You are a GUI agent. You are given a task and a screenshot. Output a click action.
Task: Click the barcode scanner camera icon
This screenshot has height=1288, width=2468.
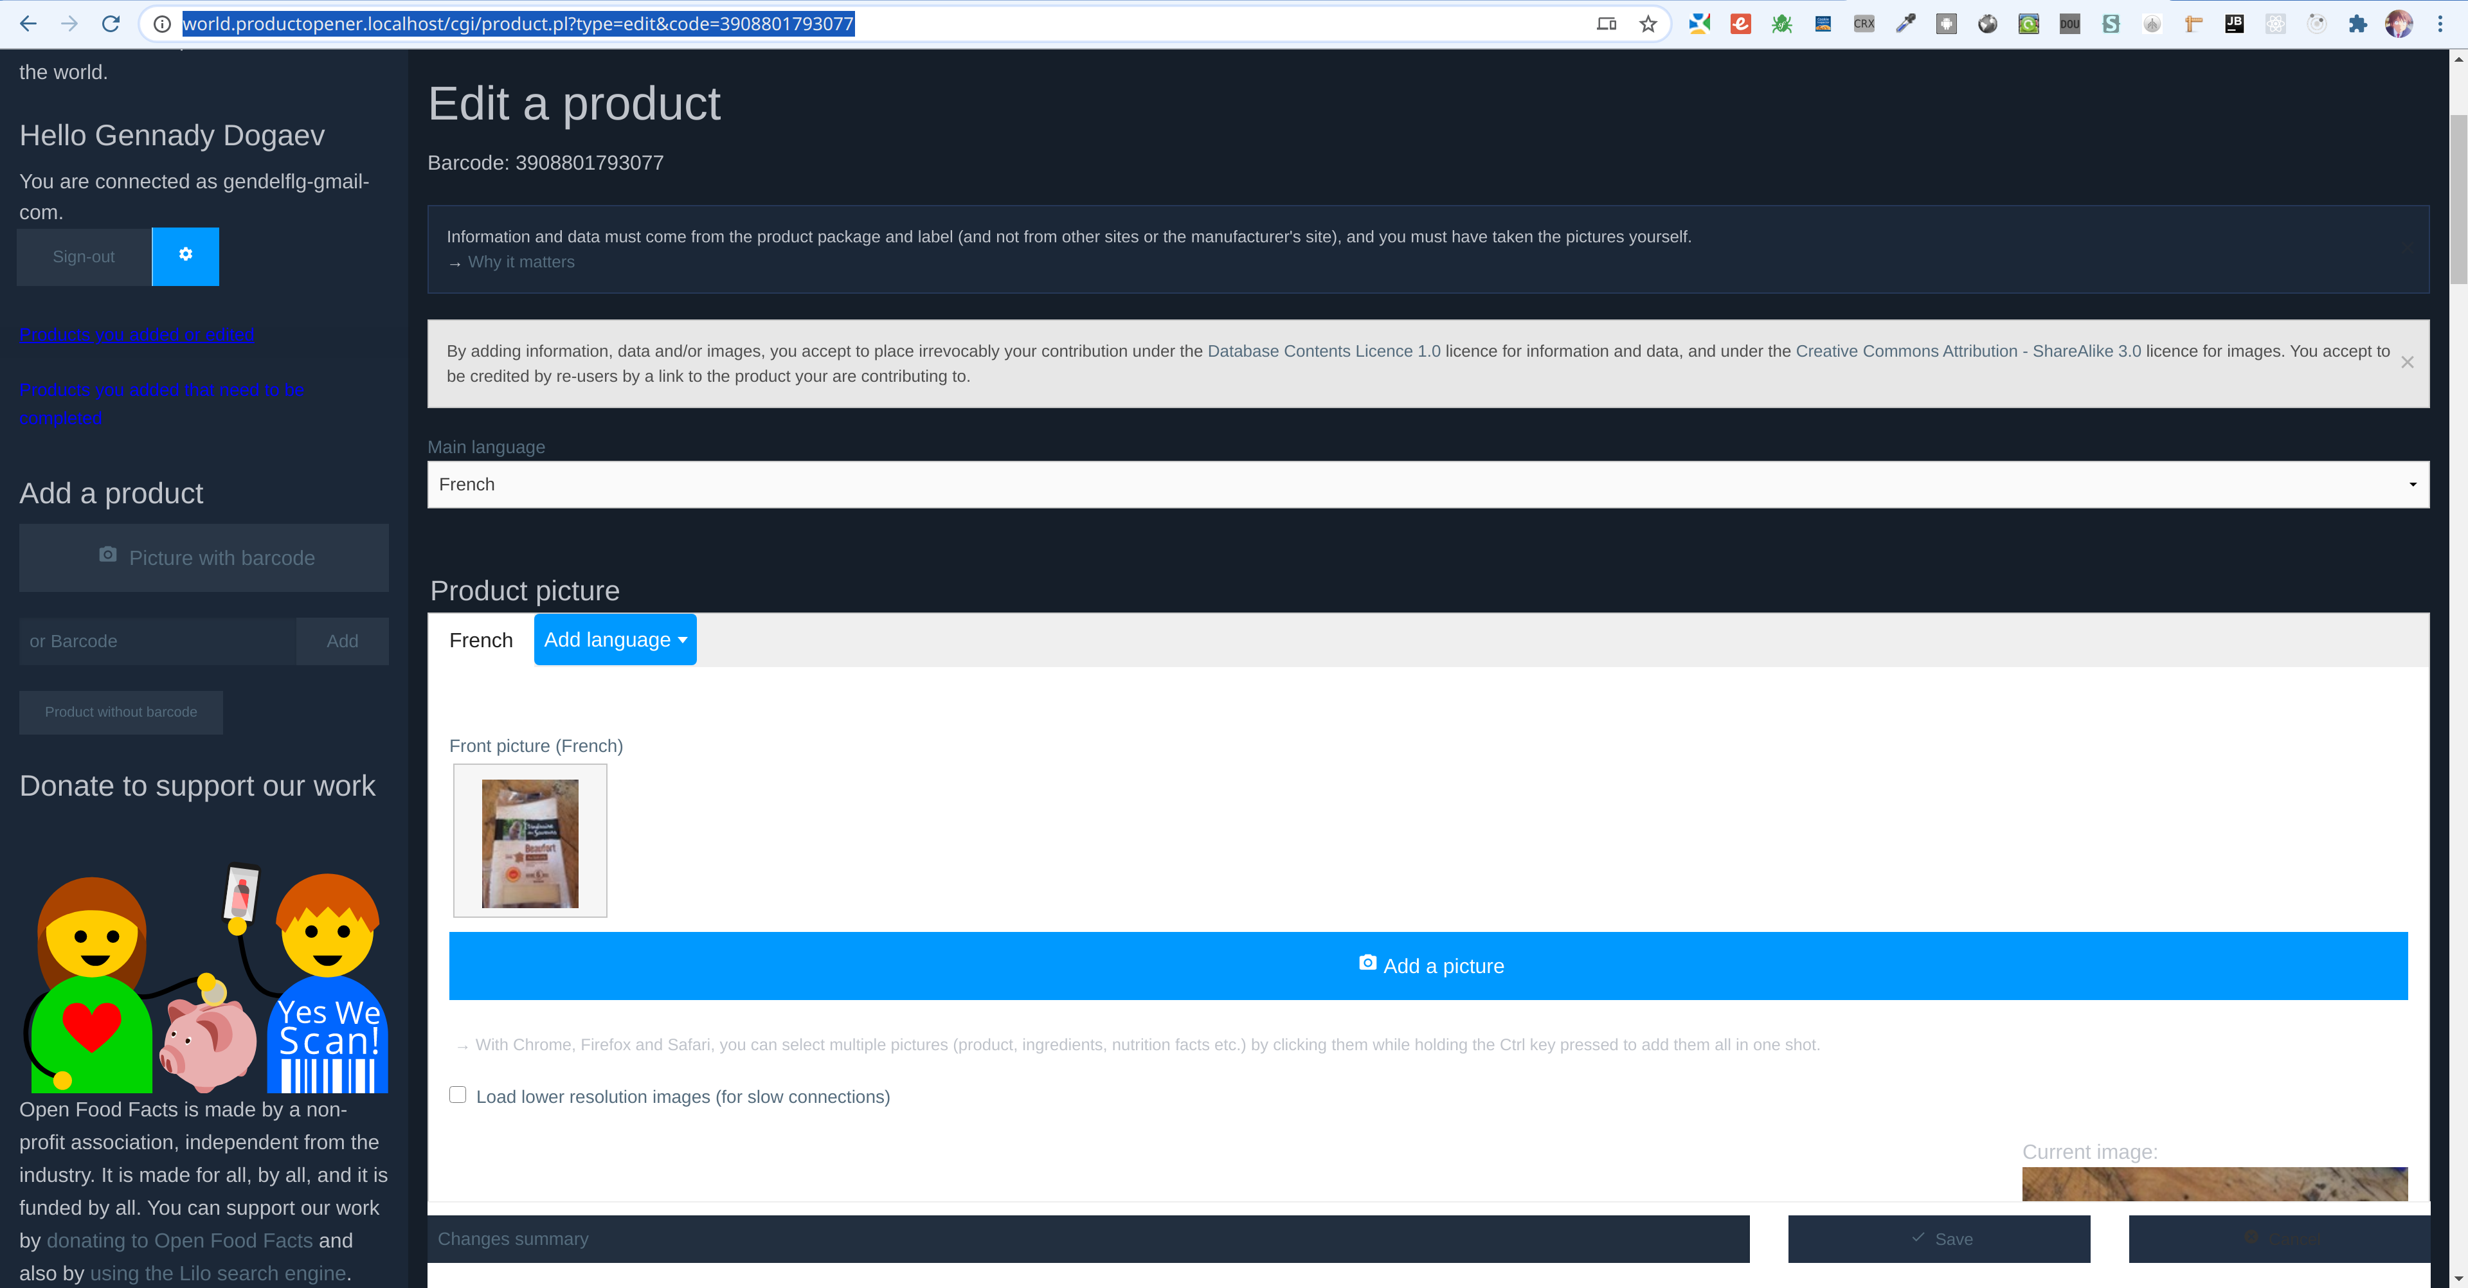click(x=108, y=557)
